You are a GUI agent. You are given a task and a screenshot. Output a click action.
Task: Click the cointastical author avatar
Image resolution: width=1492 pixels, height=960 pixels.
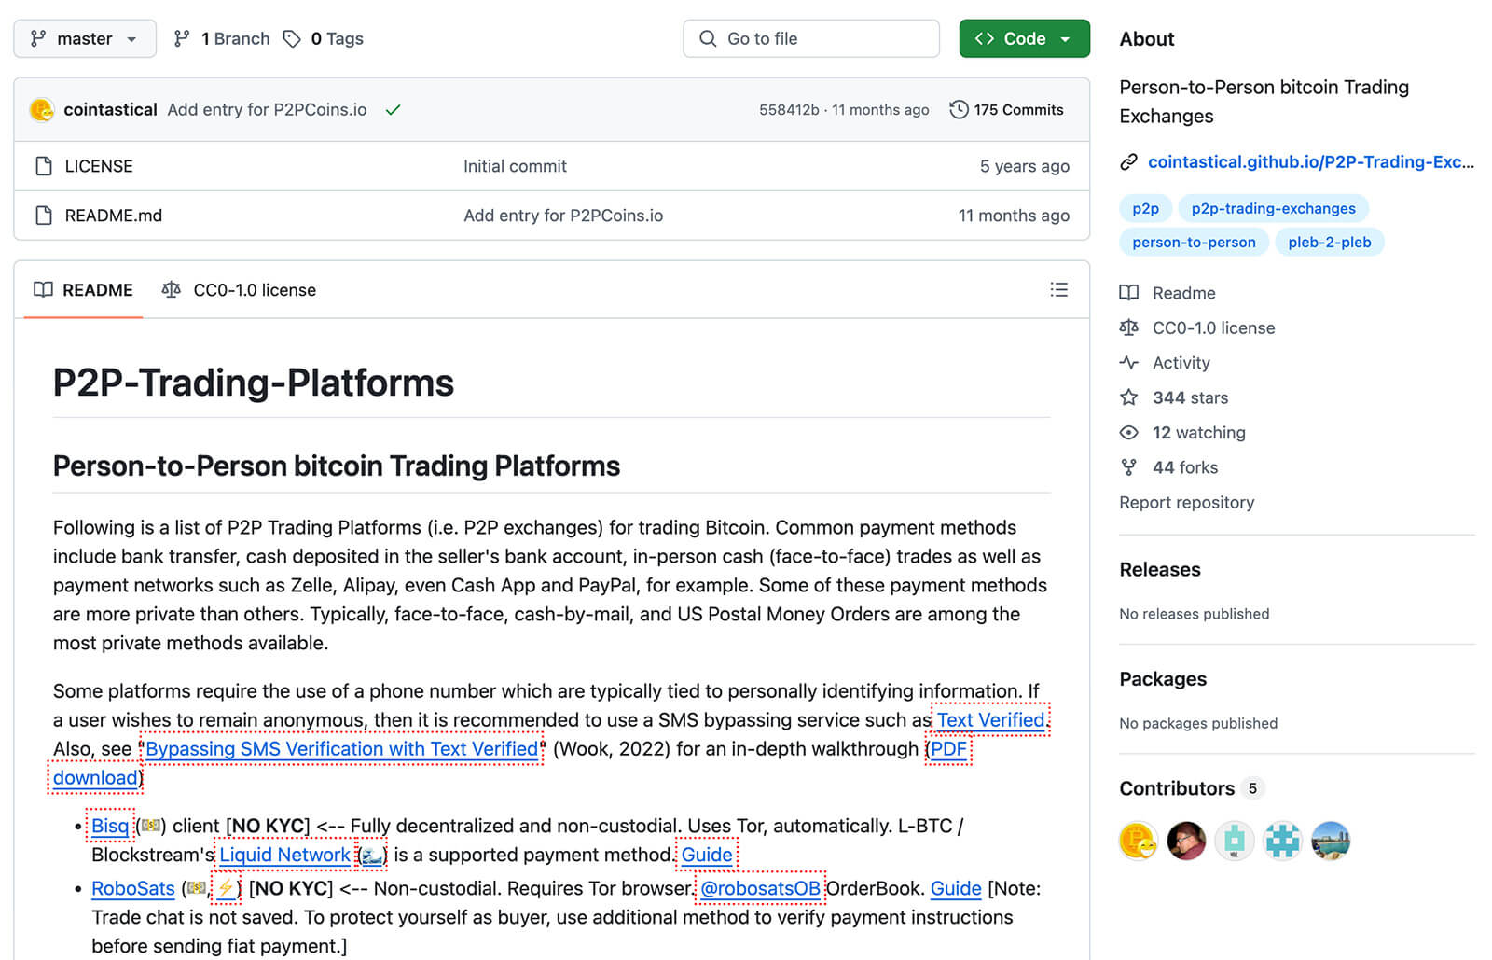coord(42,110)
